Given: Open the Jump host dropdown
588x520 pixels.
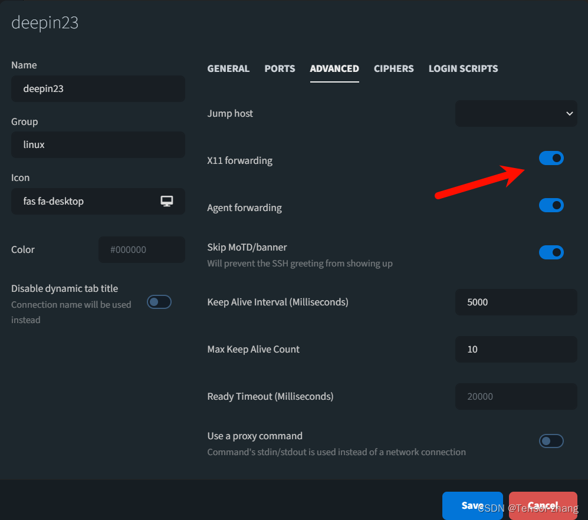Looking at the screenshot, I should pyautogui.click(x=516, y=113).
